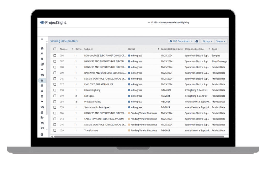
Task: Check the box for submittal 035
Action: tap(55, 107)
